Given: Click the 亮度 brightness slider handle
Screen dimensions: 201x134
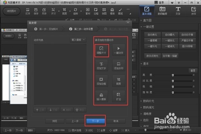Looking at the screenshot, I should coord(173,75).
